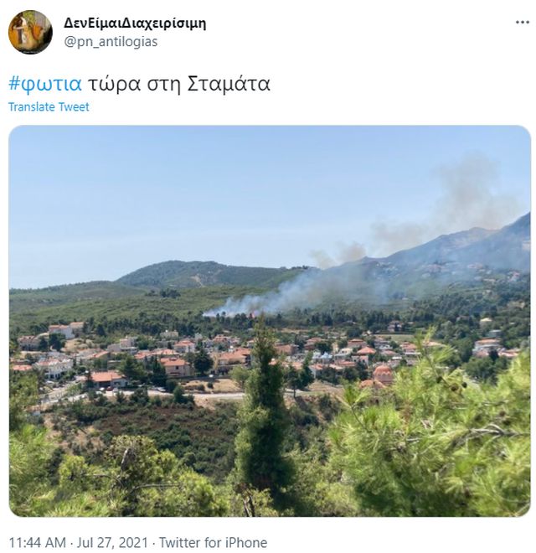
Task: Click Translate Tweet
Action: [49, 107]
